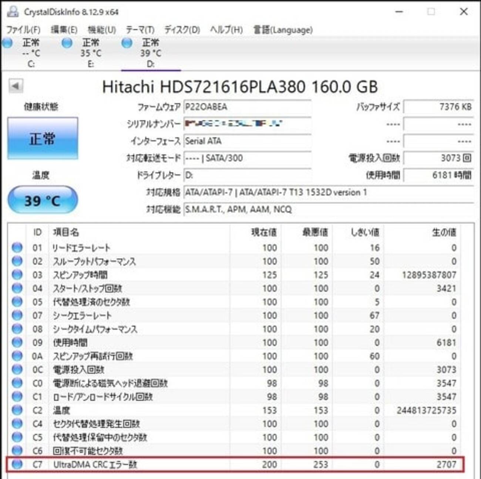Click the row name UltraDMA CRC エラー数
The image size is (481, 479).
pos(95,464)
